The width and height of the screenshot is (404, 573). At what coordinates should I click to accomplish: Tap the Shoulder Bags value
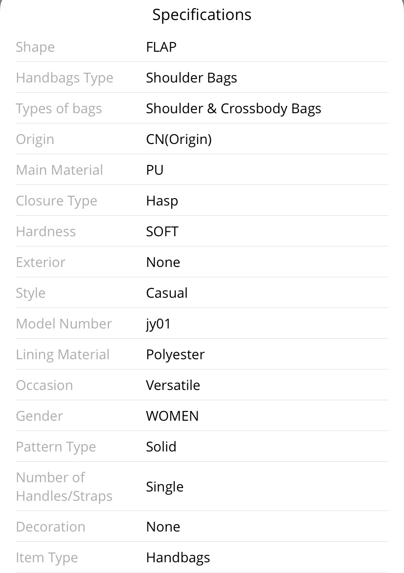pos(191,78)
